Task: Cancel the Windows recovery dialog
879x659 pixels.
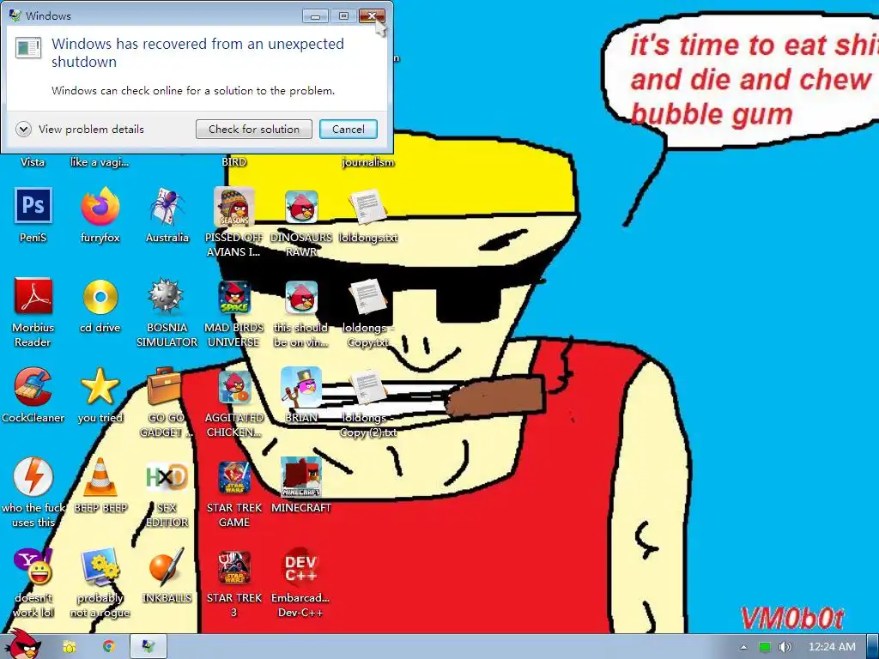Action: 349,130
